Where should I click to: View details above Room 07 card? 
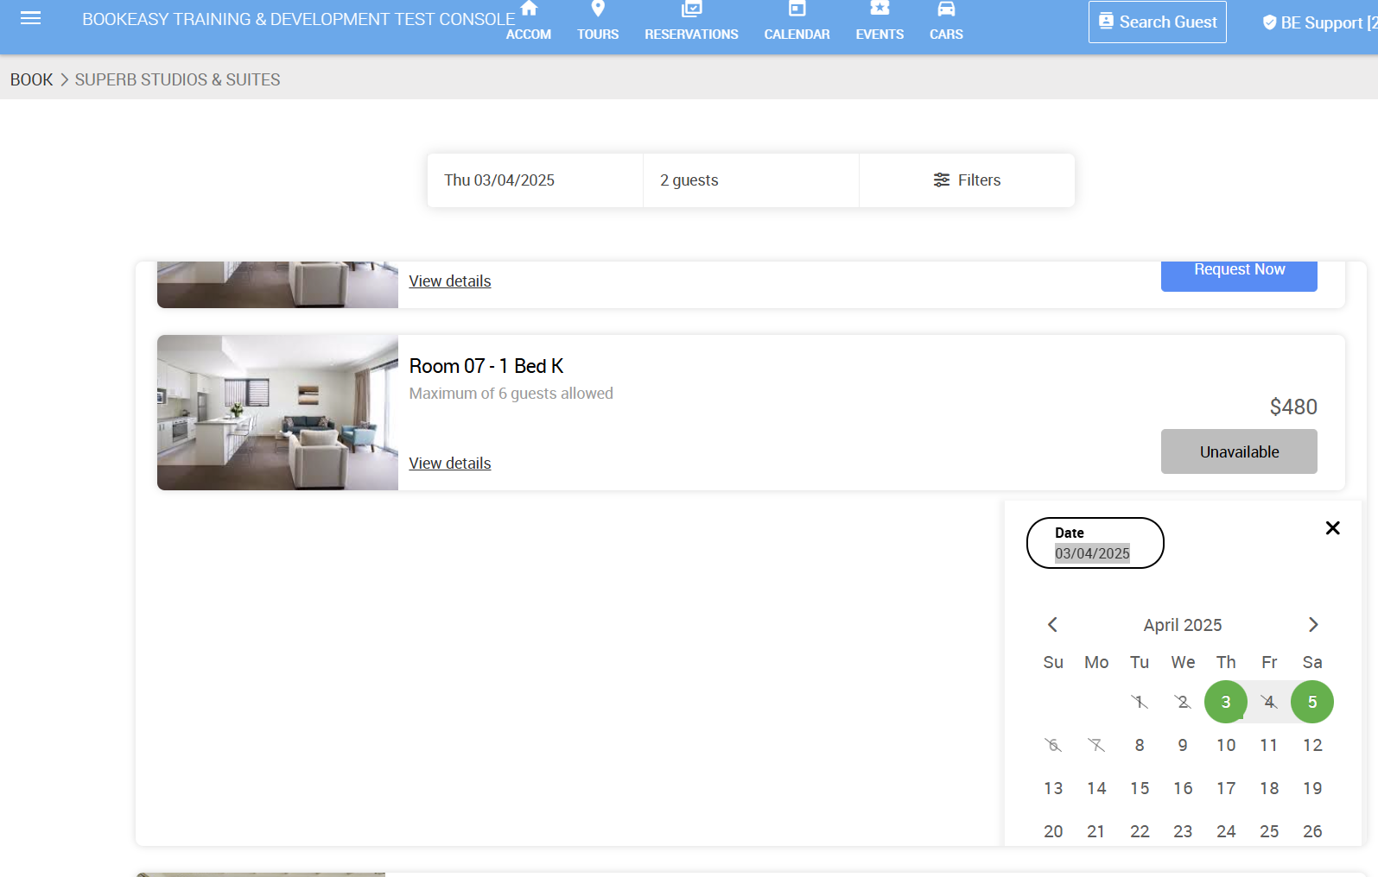tap(449, 281)
